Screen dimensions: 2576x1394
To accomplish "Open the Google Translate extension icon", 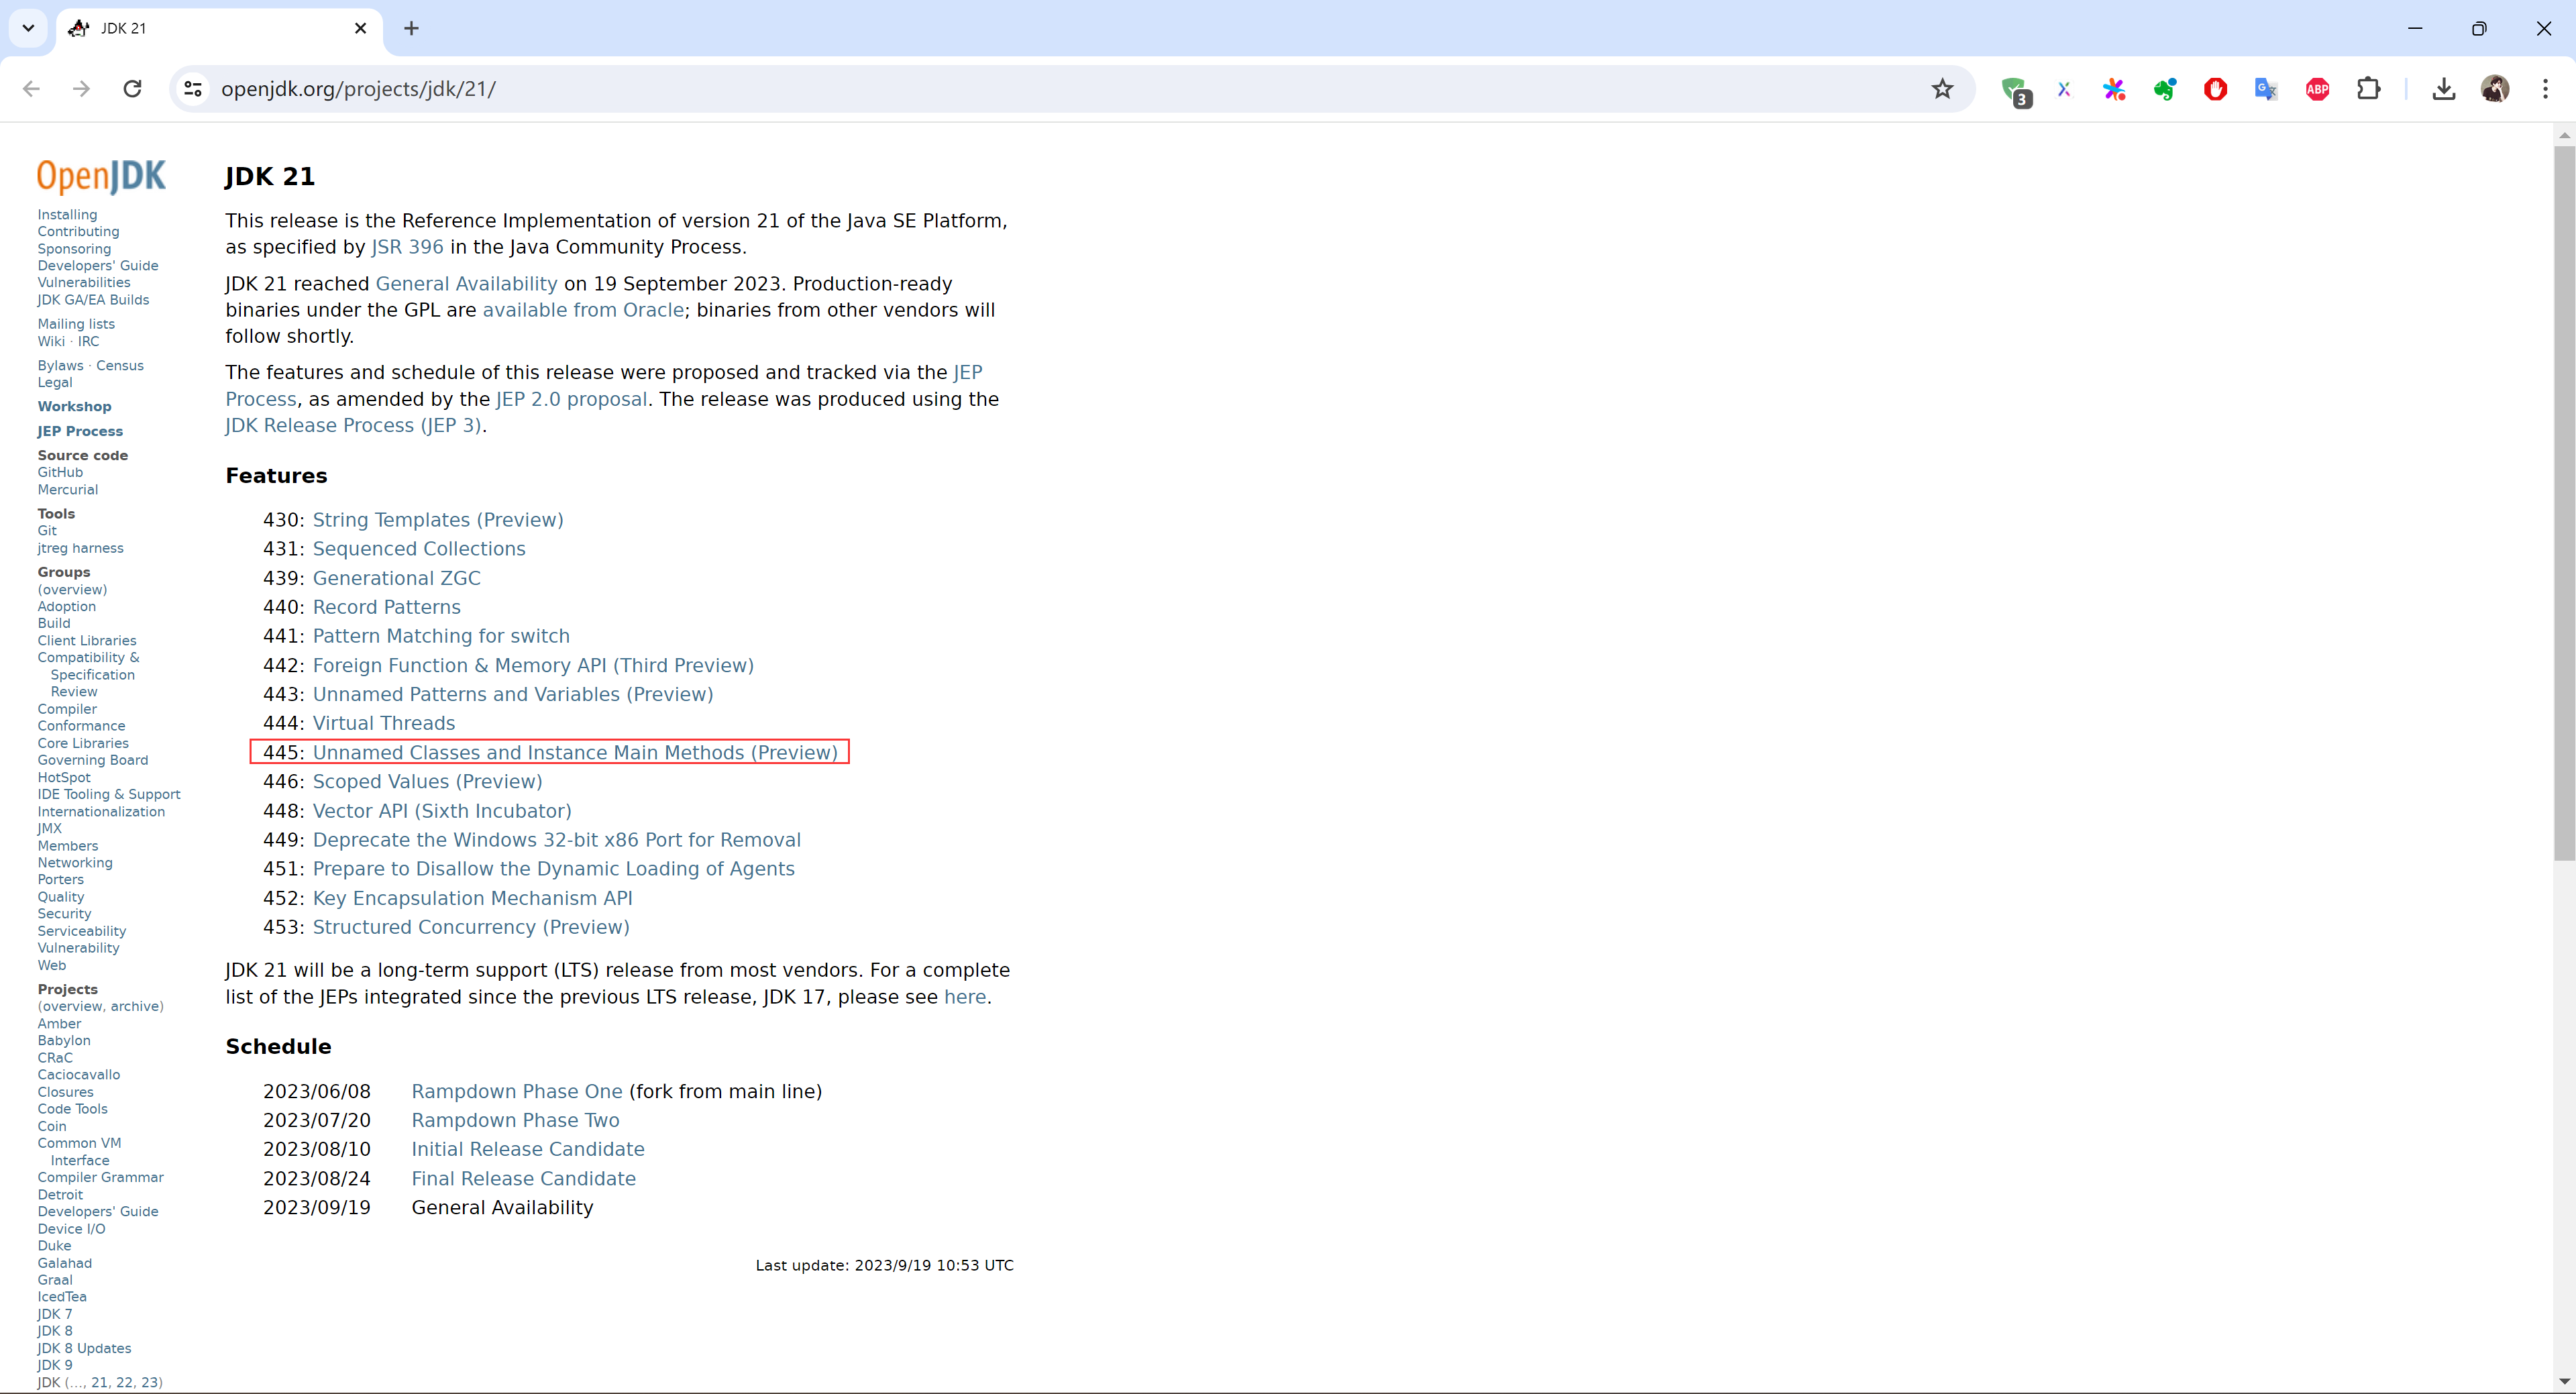I will [2266, 89].
